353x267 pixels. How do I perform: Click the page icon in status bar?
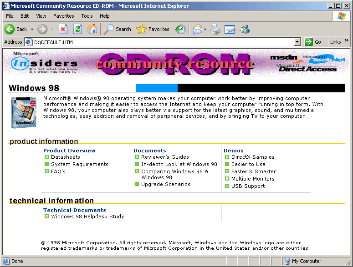[6, 261]
